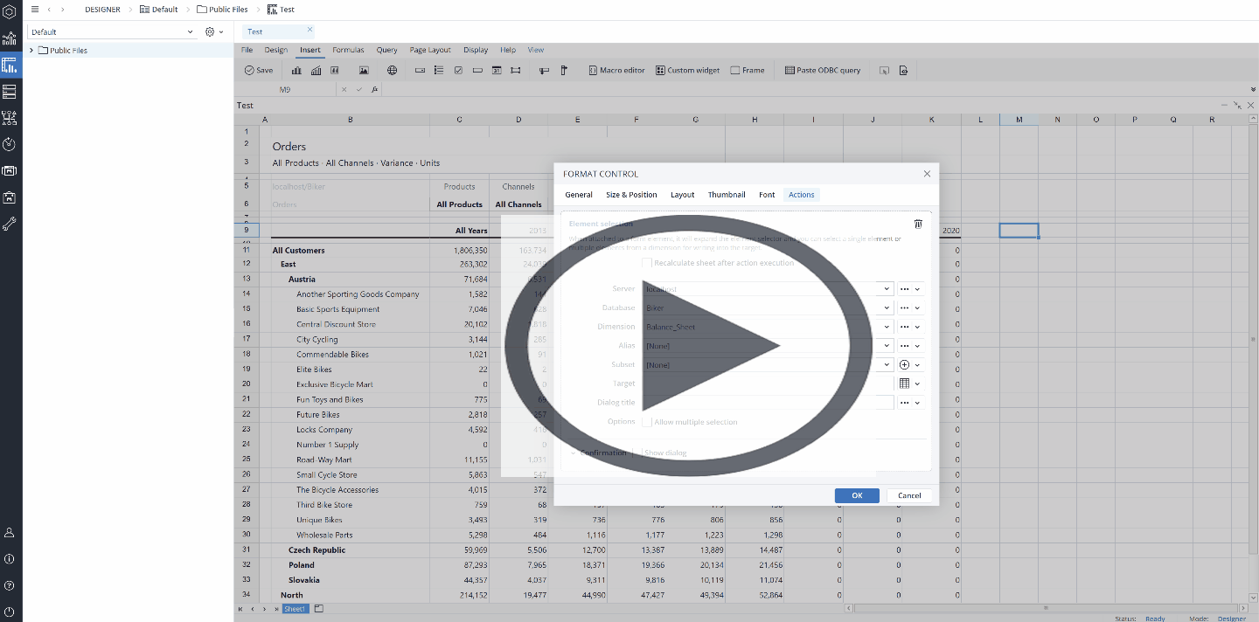Click Cancel in Format Control dialog
The image size is (1259, 622).
[x=909, y=495]
